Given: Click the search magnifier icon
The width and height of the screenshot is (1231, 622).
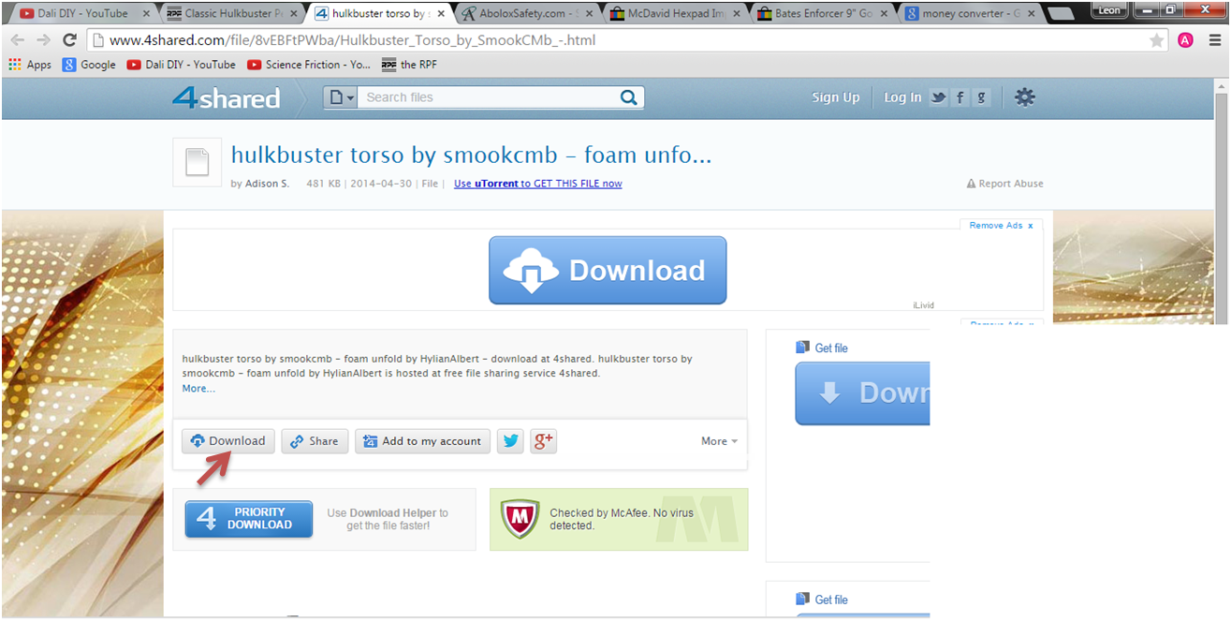Looking at the screenshot, I should tap(629, 97).
